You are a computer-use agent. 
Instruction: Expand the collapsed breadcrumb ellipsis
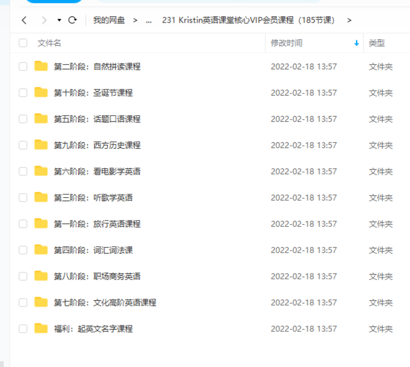coord(149,21)
